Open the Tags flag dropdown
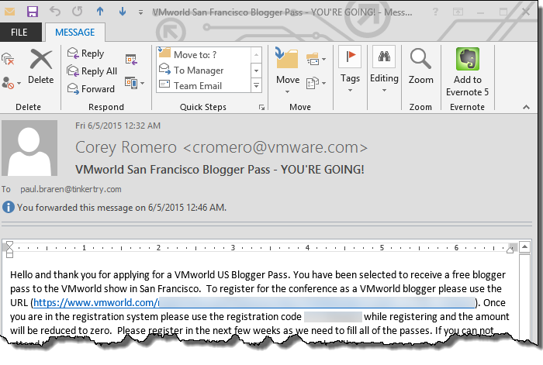Viewport: 543px width, 365px height. (350, 69)
